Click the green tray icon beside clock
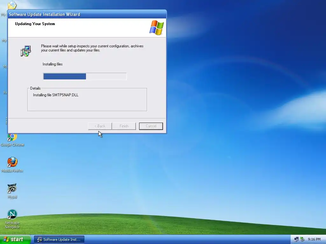The width and height of the screenshot is (326, 244). click(302, 240)
